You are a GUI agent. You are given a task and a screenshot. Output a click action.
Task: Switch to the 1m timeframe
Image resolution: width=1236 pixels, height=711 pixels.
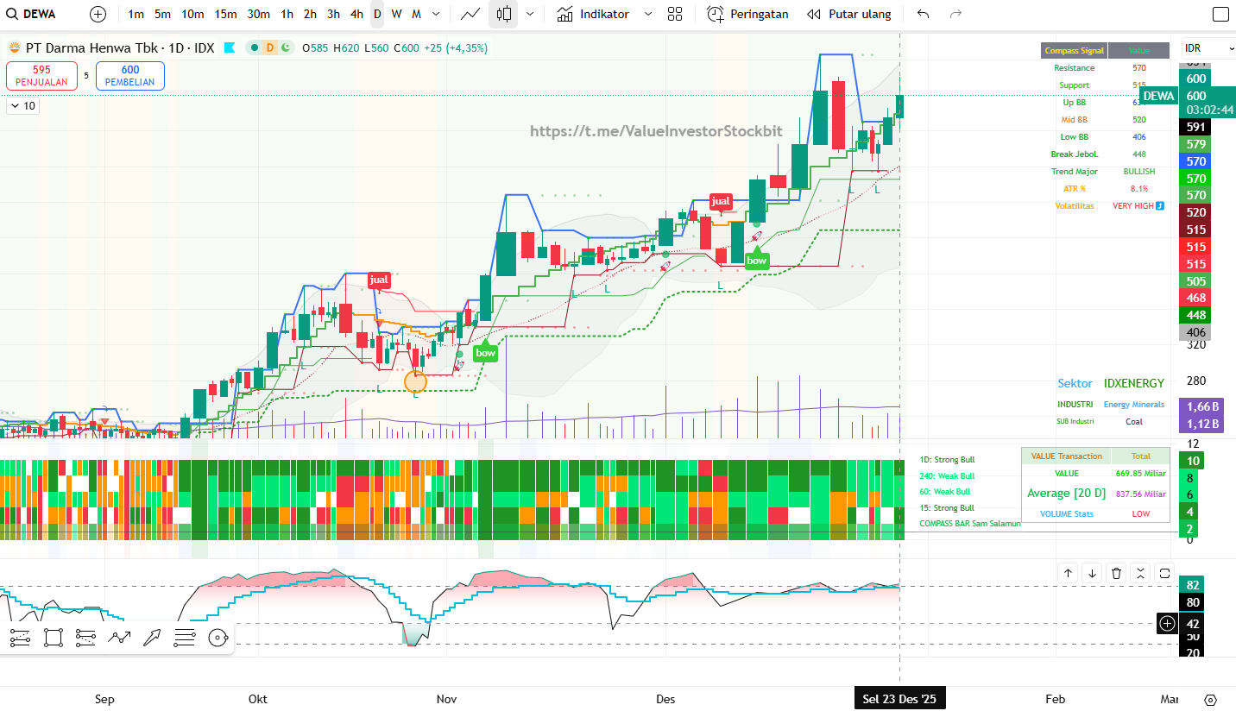136,14
